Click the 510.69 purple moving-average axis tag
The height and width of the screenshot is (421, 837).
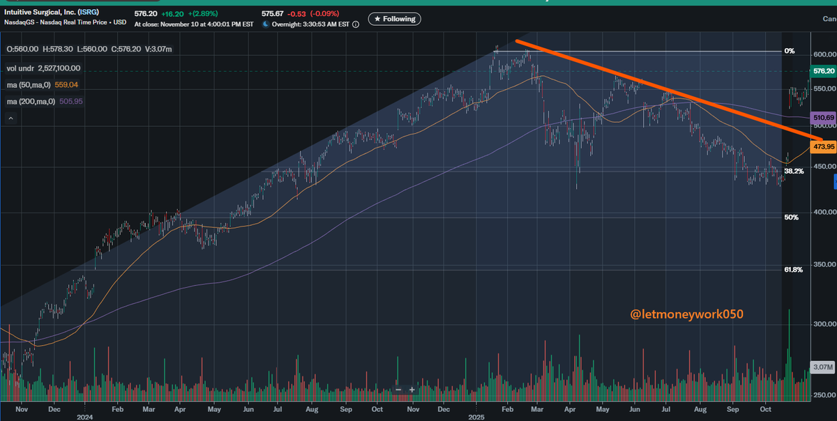click(823, 119)
